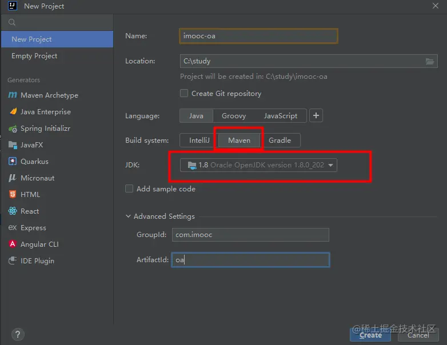Click the JavaFX folder icon
The image size is (447, 345).
[x=13, y=145]
